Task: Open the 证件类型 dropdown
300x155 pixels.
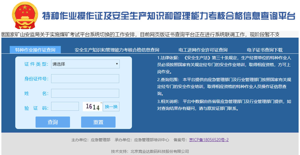Action: (x=85, y=64)
